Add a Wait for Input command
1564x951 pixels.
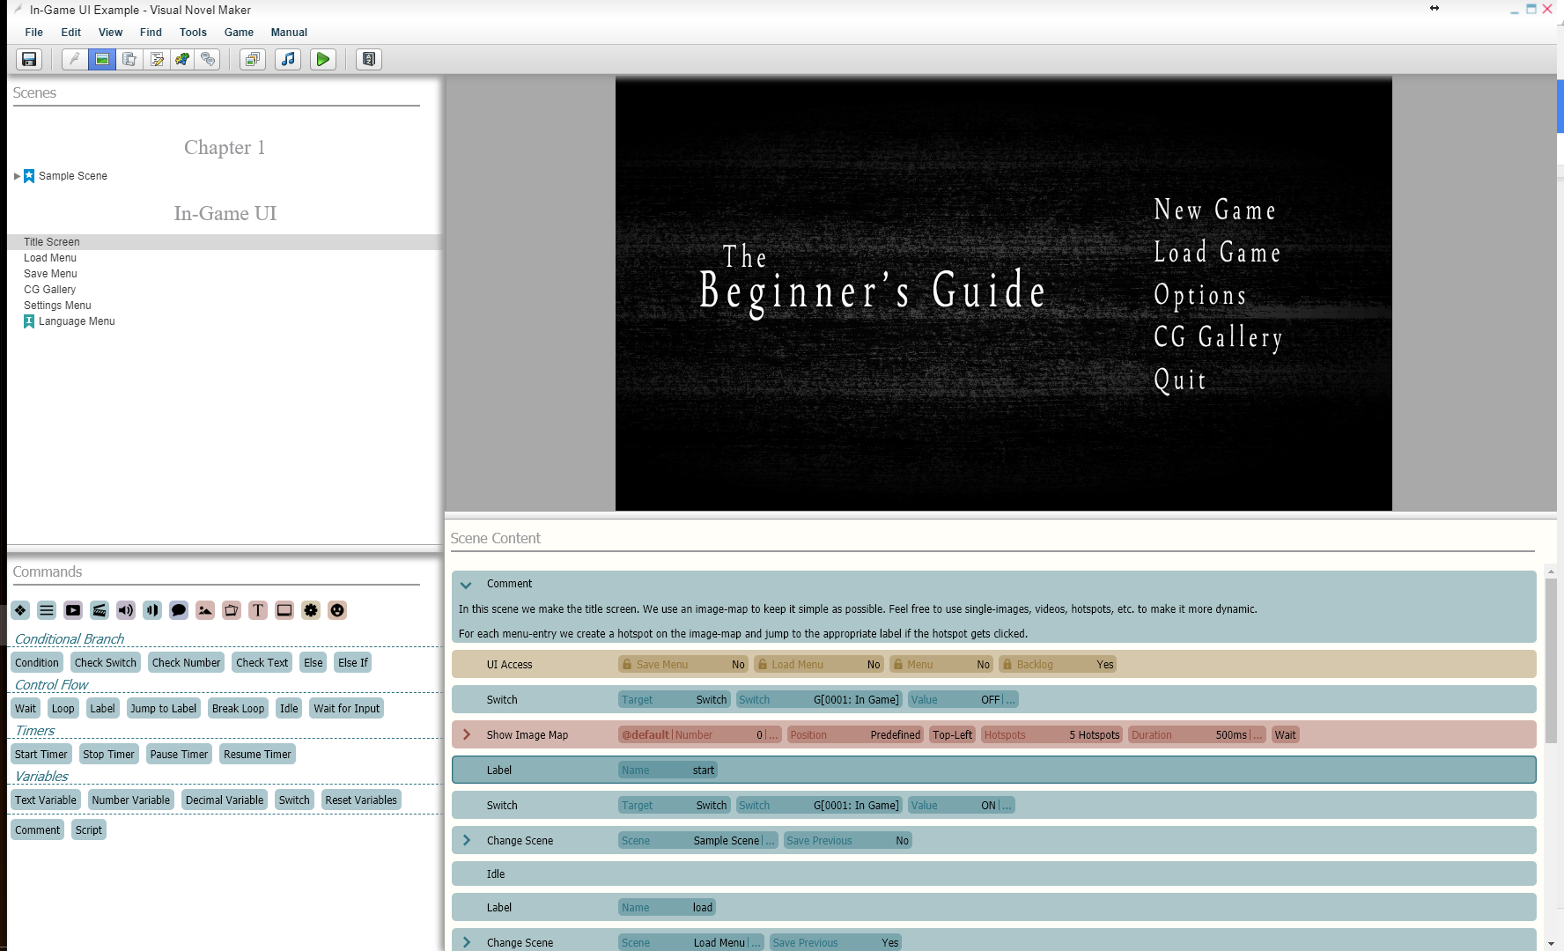347,709
